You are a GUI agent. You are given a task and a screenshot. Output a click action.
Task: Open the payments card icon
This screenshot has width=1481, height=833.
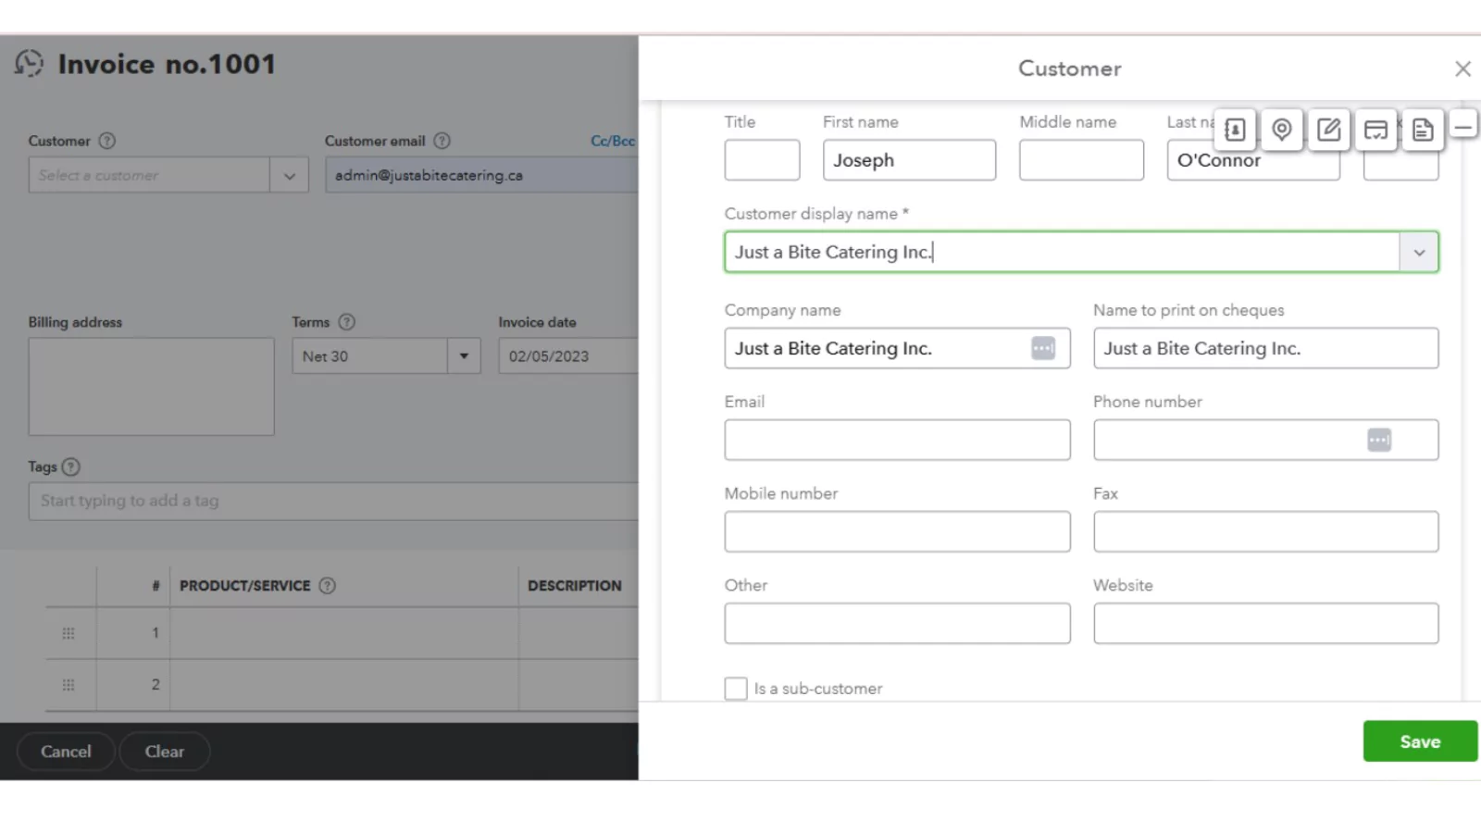[1376, 130]
